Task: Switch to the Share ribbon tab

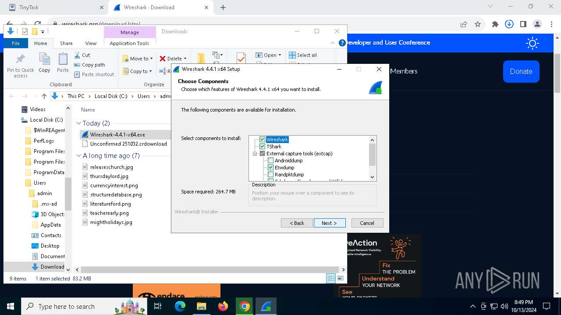Action: tap(66, 43)
